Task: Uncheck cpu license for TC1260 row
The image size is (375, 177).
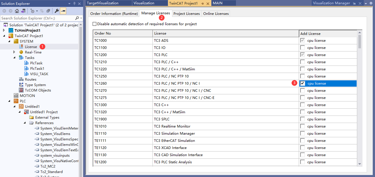Action: [303, 83]
